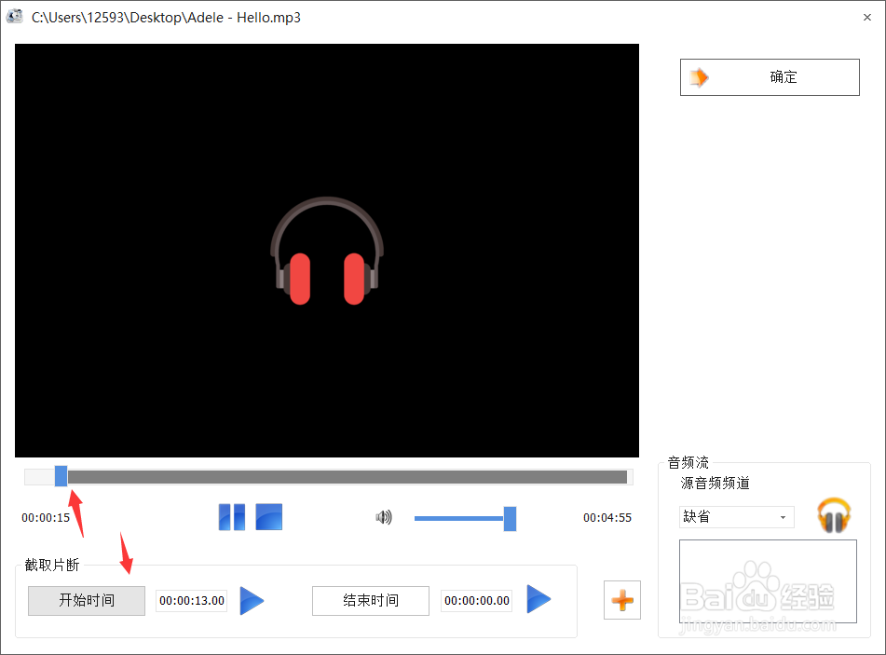Image resolution: width=886 pixels, height=655 pixels.
Task: Play from end time with blue arrow
Action: (538, 599)
